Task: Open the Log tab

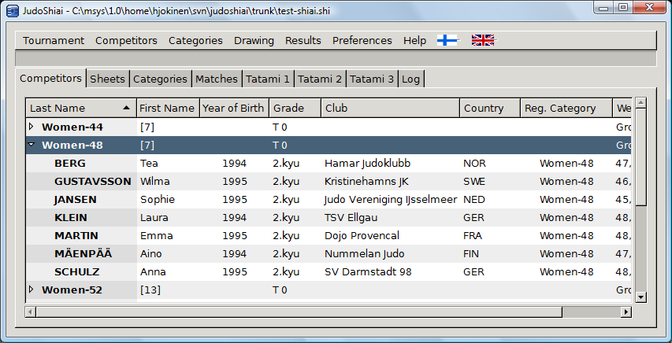Action: click(410, 79)
